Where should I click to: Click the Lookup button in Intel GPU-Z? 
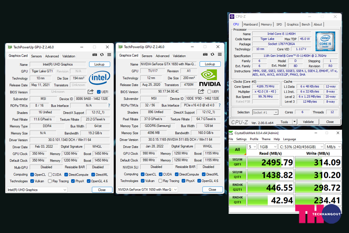click(99, 64)
